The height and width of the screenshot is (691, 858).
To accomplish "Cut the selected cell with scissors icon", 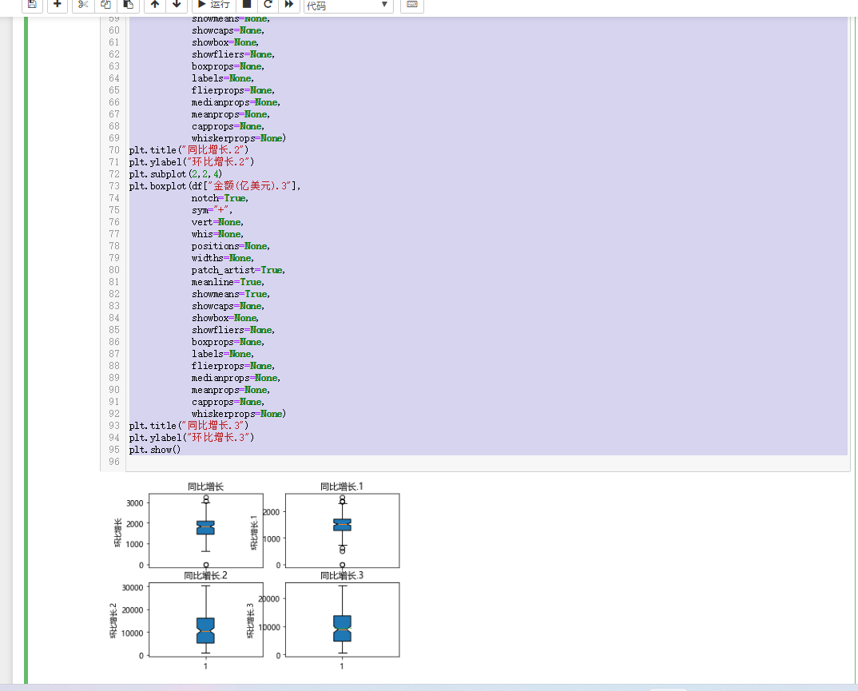I will [83, 4].
